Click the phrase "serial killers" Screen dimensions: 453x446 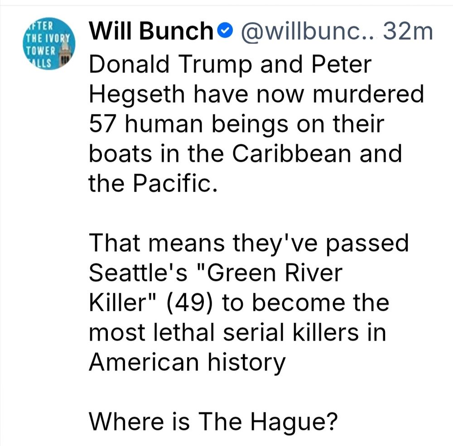[x=291, y=332]
